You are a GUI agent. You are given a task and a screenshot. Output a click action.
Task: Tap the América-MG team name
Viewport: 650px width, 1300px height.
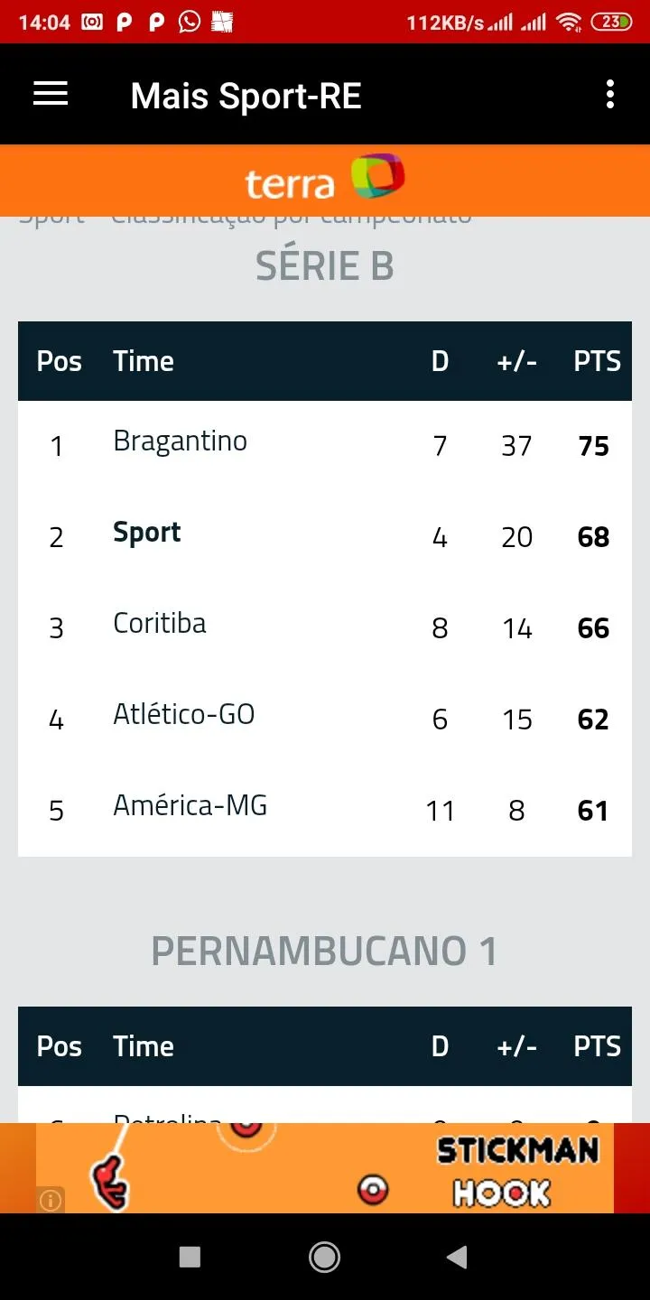[x=190, y=805]
